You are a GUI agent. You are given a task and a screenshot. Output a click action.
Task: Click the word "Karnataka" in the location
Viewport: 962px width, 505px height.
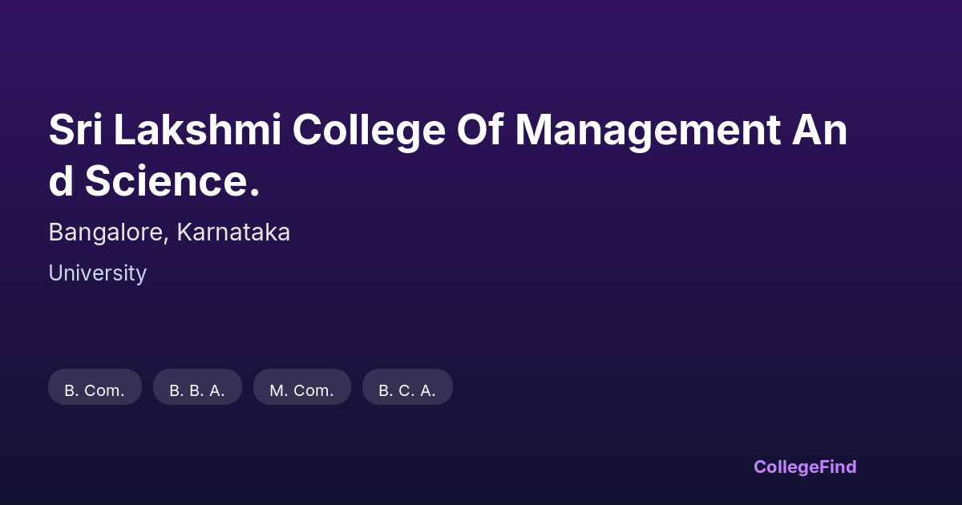(x=233, y=232)
